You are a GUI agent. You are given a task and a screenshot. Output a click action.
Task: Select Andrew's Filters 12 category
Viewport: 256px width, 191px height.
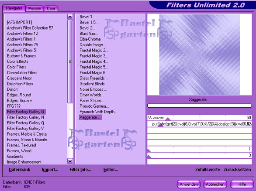point(22,34)
